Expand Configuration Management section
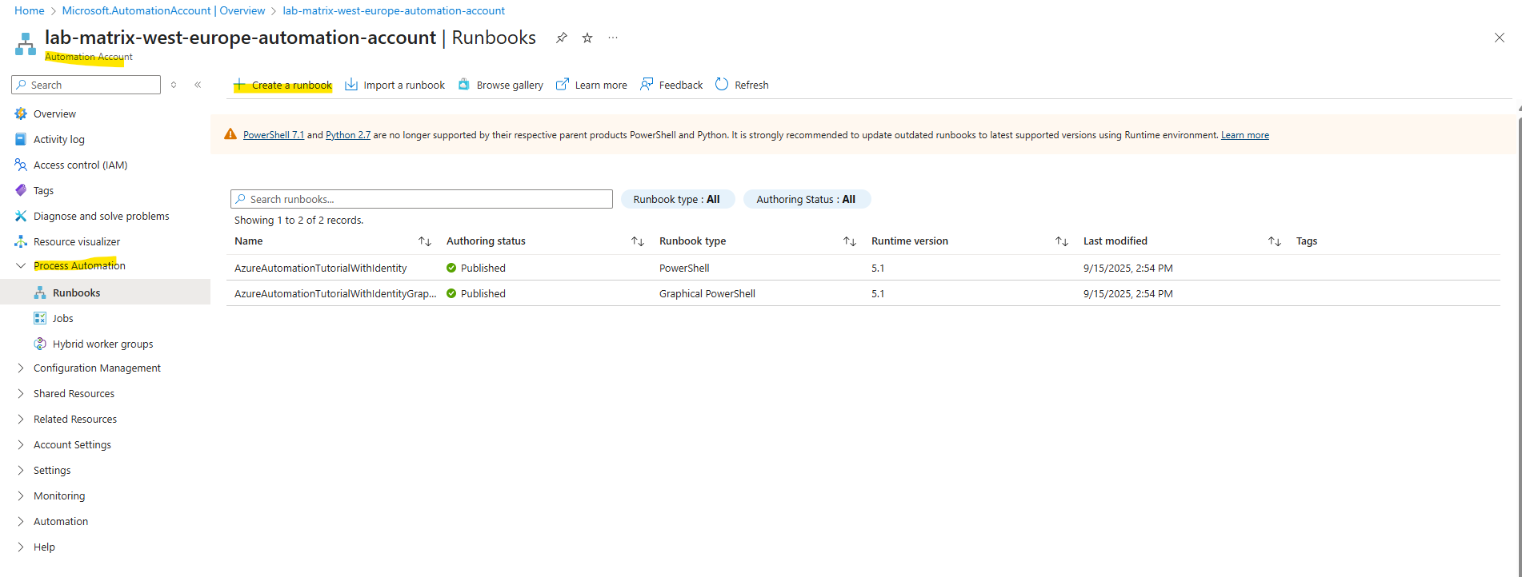Screen dimensions: 1522x577 (97, 368)
